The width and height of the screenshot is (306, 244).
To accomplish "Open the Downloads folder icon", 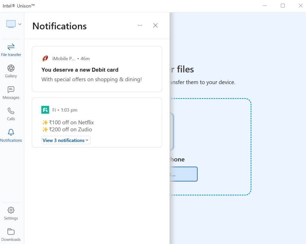I will (x=11, y=232).
